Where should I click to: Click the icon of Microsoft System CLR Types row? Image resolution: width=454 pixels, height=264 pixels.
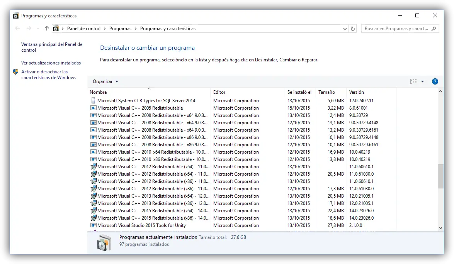click(93, 101)
